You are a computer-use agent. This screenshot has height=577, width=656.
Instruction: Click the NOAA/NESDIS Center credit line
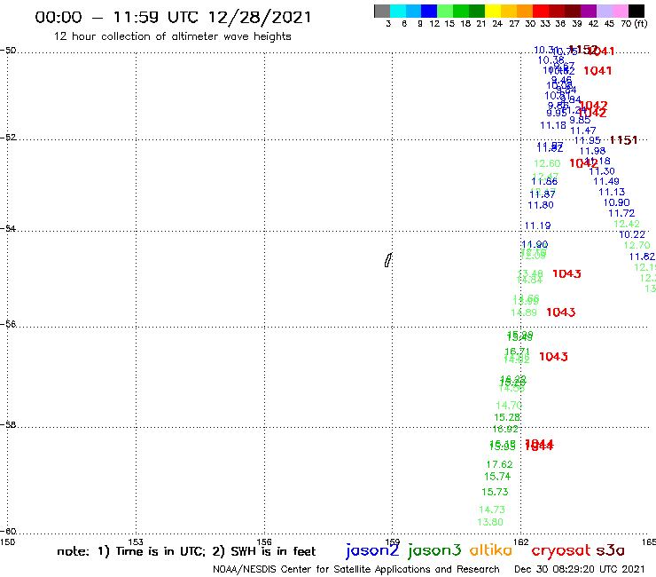pyautogui.click(x=356, y=569)
